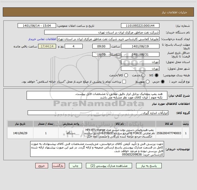Click the اطلاعات کالاهای مورد نیاز section heading

coord(171,104)
